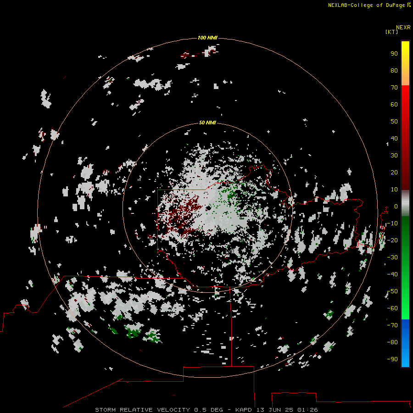
Task: Select the 20 knot scale label
Action: coord(394,172)
